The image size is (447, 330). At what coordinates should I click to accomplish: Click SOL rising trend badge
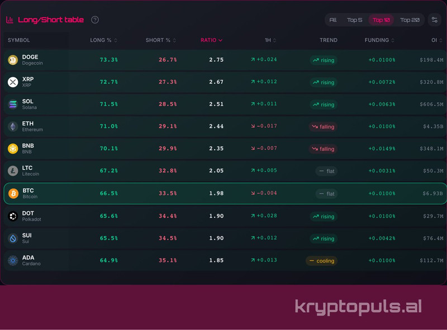(324, 104)
